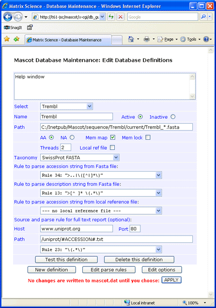Open the Tools menu
Image resolution: width=216 pixels, height=308 pixels.
[x=190, y=40]
